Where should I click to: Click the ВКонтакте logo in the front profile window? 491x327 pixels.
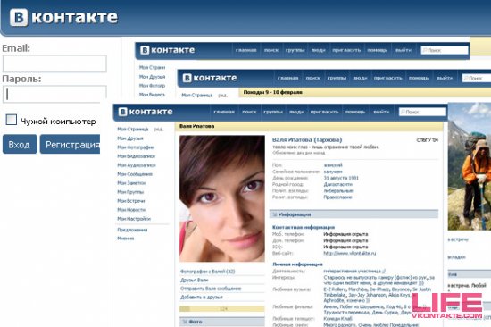pos(146,112)
